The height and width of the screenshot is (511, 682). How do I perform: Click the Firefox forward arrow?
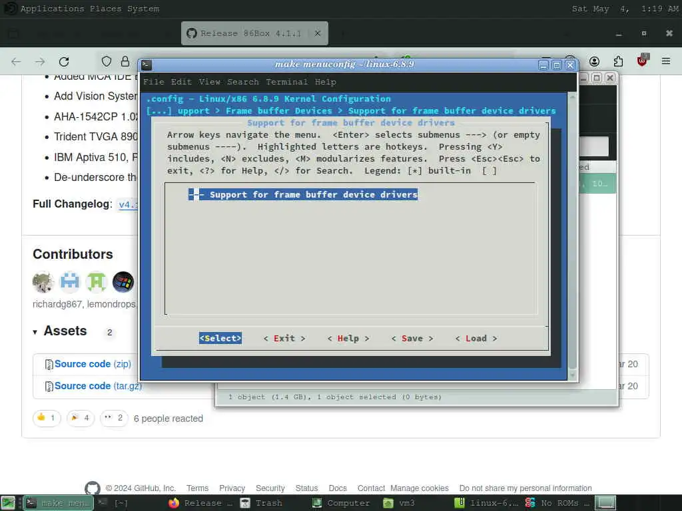pyautogui.click(x=40, y=62)
